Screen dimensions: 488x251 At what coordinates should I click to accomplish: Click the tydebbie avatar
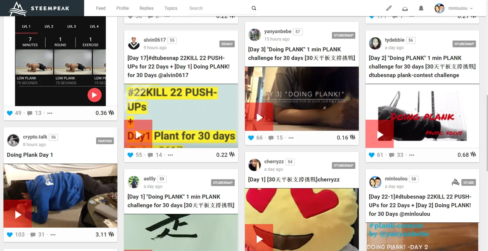[376, 43]
